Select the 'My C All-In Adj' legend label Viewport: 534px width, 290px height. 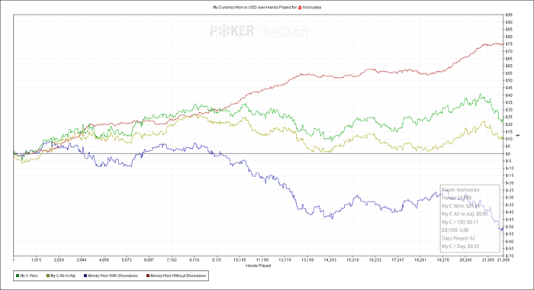pyautogui.click(x=63, y=275)
